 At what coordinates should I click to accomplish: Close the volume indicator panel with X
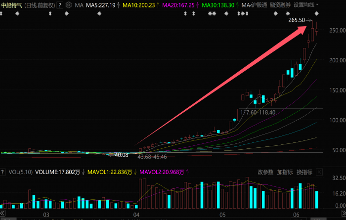[319, 172]
